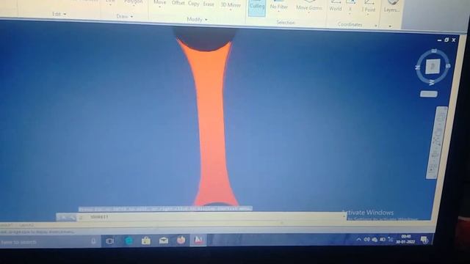
Task: Minimize the drawing viewport window
Action: [439, 40]
